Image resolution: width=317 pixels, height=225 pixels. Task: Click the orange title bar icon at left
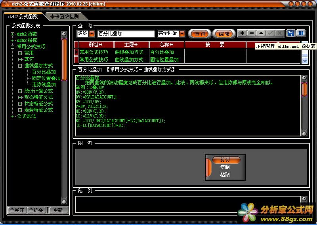[x=7, y=4]
